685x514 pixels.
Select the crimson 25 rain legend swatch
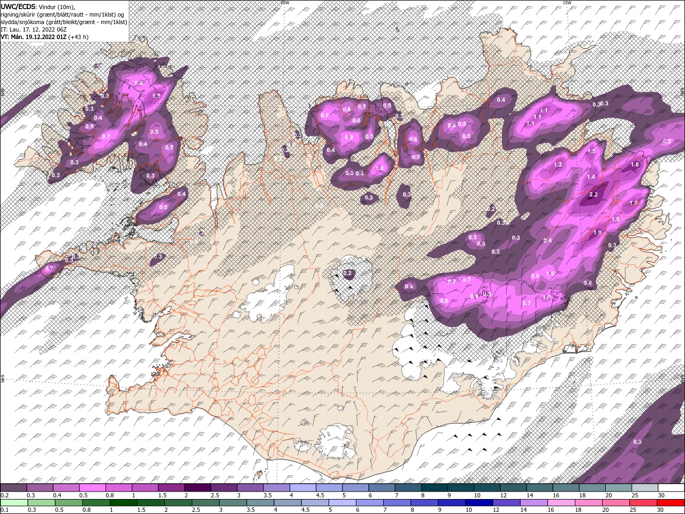643,503
